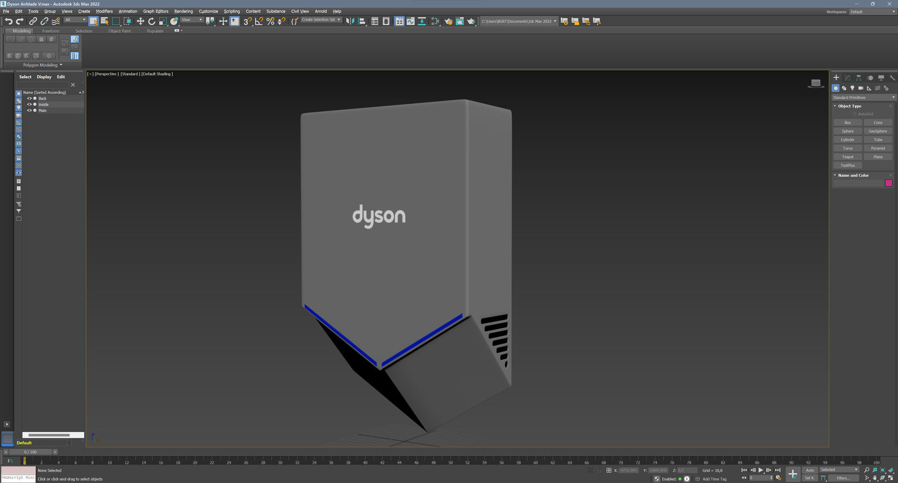The width and height of the screenshot is (898, 483).
Task: Toggle 3D Snaps icon
Action: [x=247, y=21]
